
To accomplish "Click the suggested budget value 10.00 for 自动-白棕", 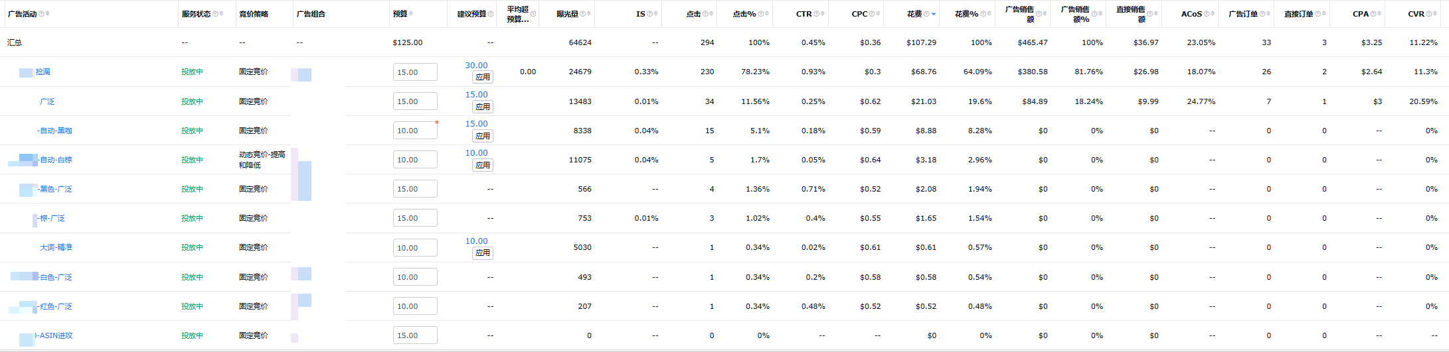I will pyautogui.click(x=476, y=153).
